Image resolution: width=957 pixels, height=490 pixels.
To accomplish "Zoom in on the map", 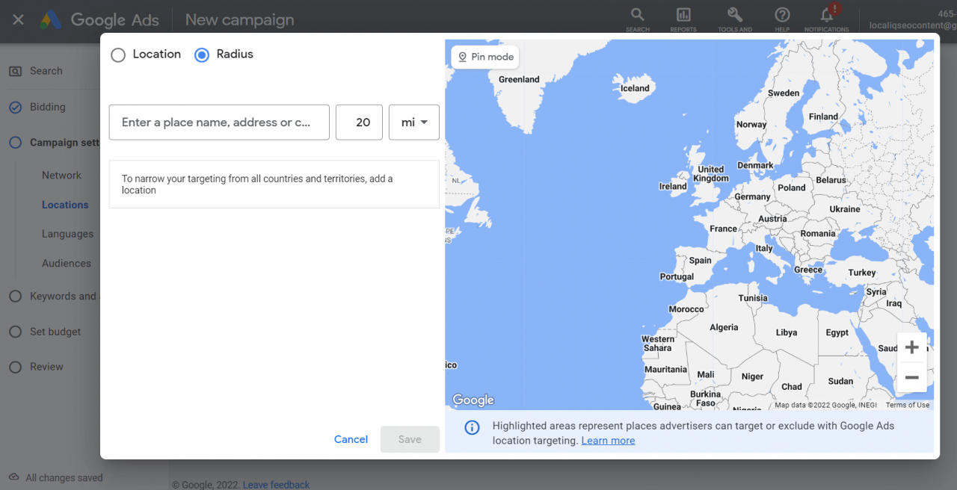I will [x=911, y=347].
